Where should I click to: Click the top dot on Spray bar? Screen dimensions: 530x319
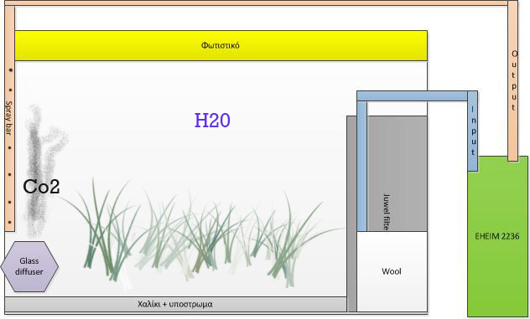click(11, 69)
